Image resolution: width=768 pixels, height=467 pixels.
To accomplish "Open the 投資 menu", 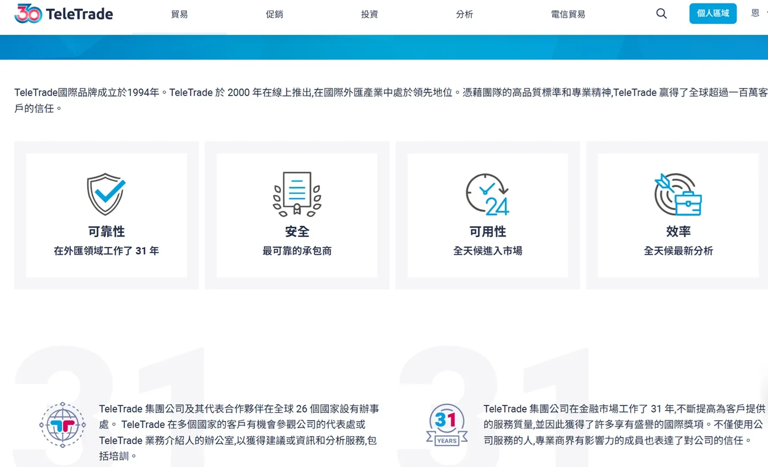I will point(369,14).
